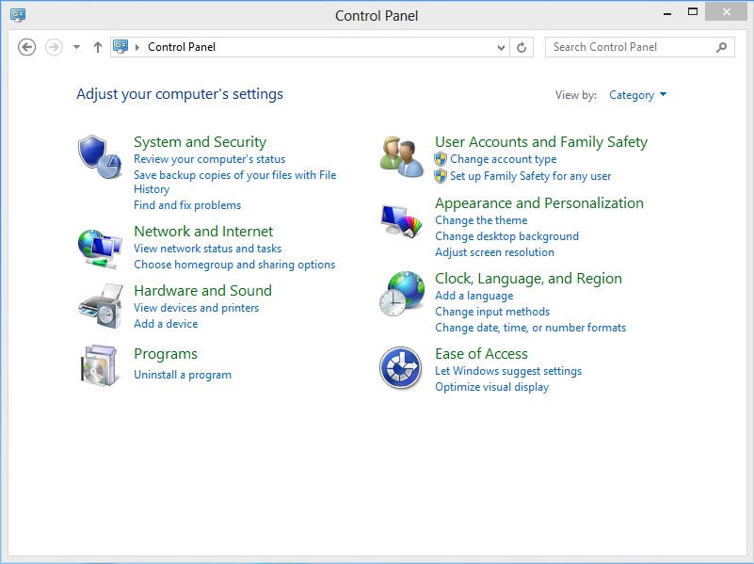Open the Appearance and Personalization monitor icon
The width and height of the screenshot is (754, 564).
[x=402, y=221]
